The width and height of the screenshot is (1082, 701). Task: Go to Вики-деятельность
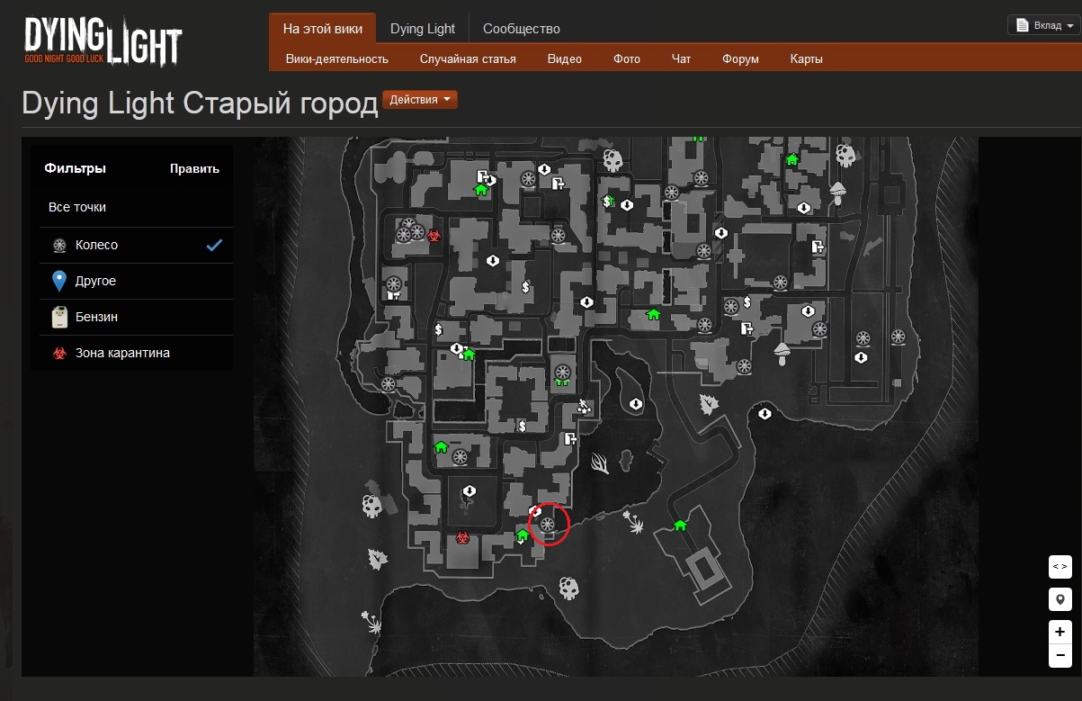337,58
